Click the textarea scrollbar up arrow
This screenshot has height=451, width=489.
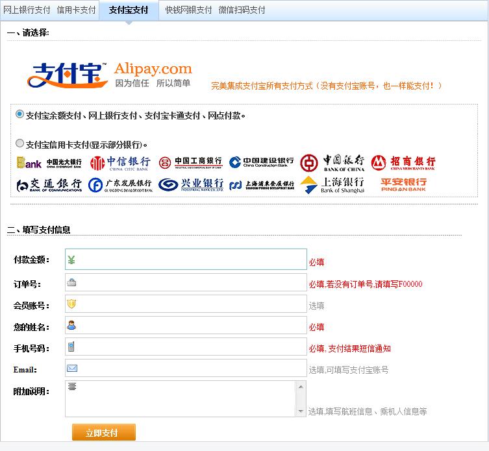coord(301,387)
